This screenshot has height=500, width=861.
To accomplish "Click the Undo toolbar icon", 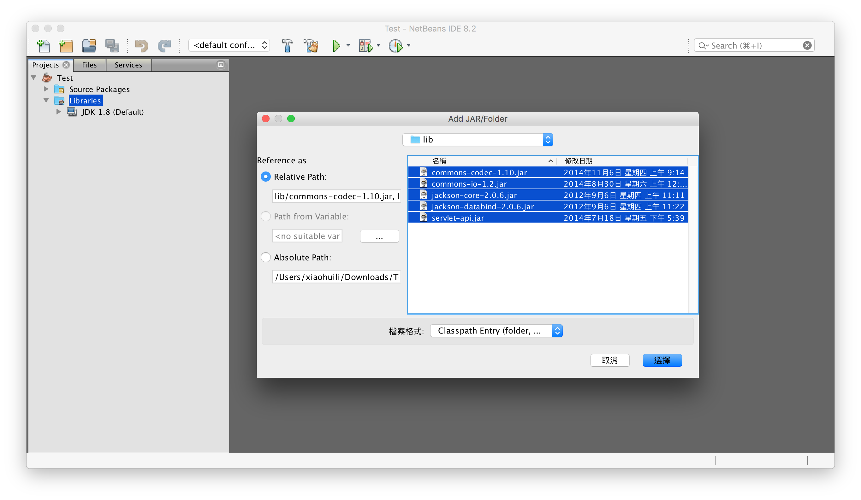I will (x=141, y=45).
